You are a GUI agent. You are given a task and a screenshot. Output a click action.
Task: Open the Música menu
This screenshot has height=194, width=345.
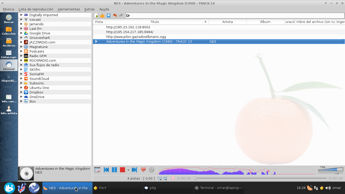click(x=9, y=9)
